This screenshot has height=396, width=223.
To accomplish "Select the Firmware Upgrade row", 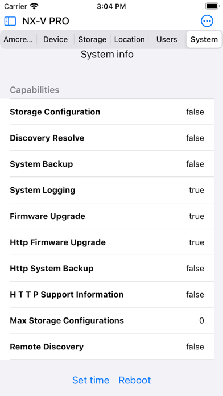I will pyautogui.click(x=111, y=216).
